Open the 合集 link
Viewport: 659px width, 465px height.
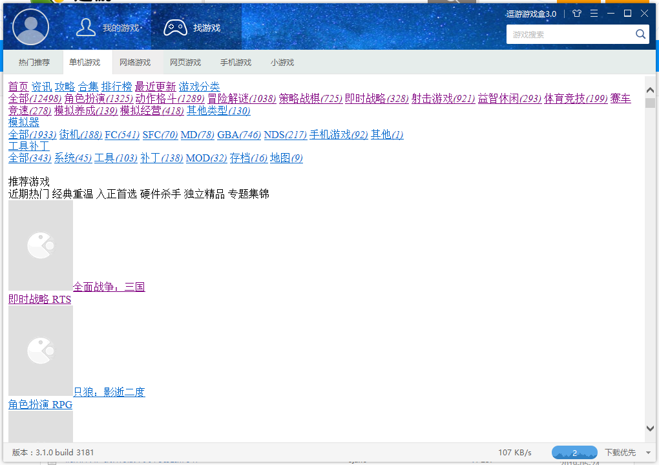[x=89, y=87]
